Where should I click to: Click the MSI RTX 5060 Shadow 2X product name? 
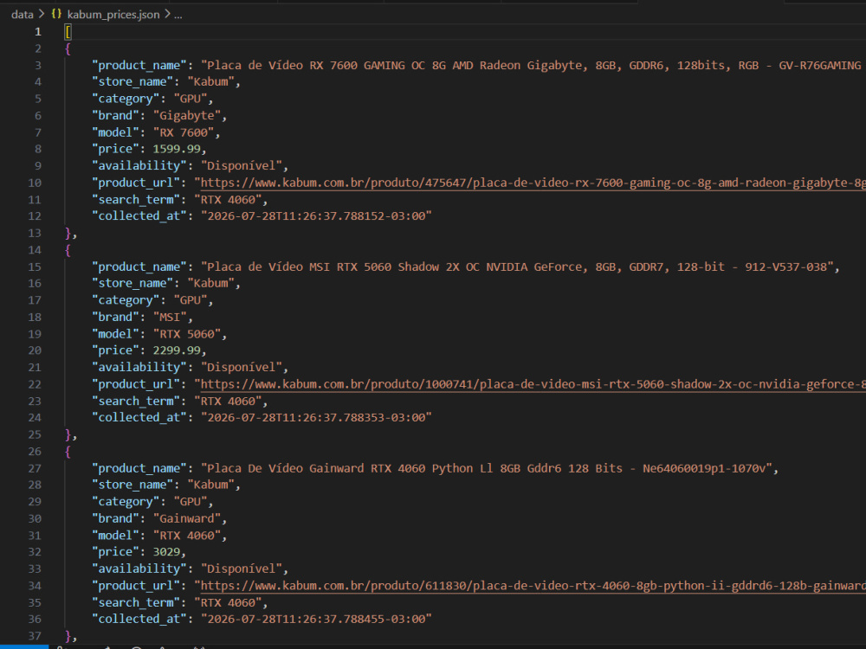517,267
